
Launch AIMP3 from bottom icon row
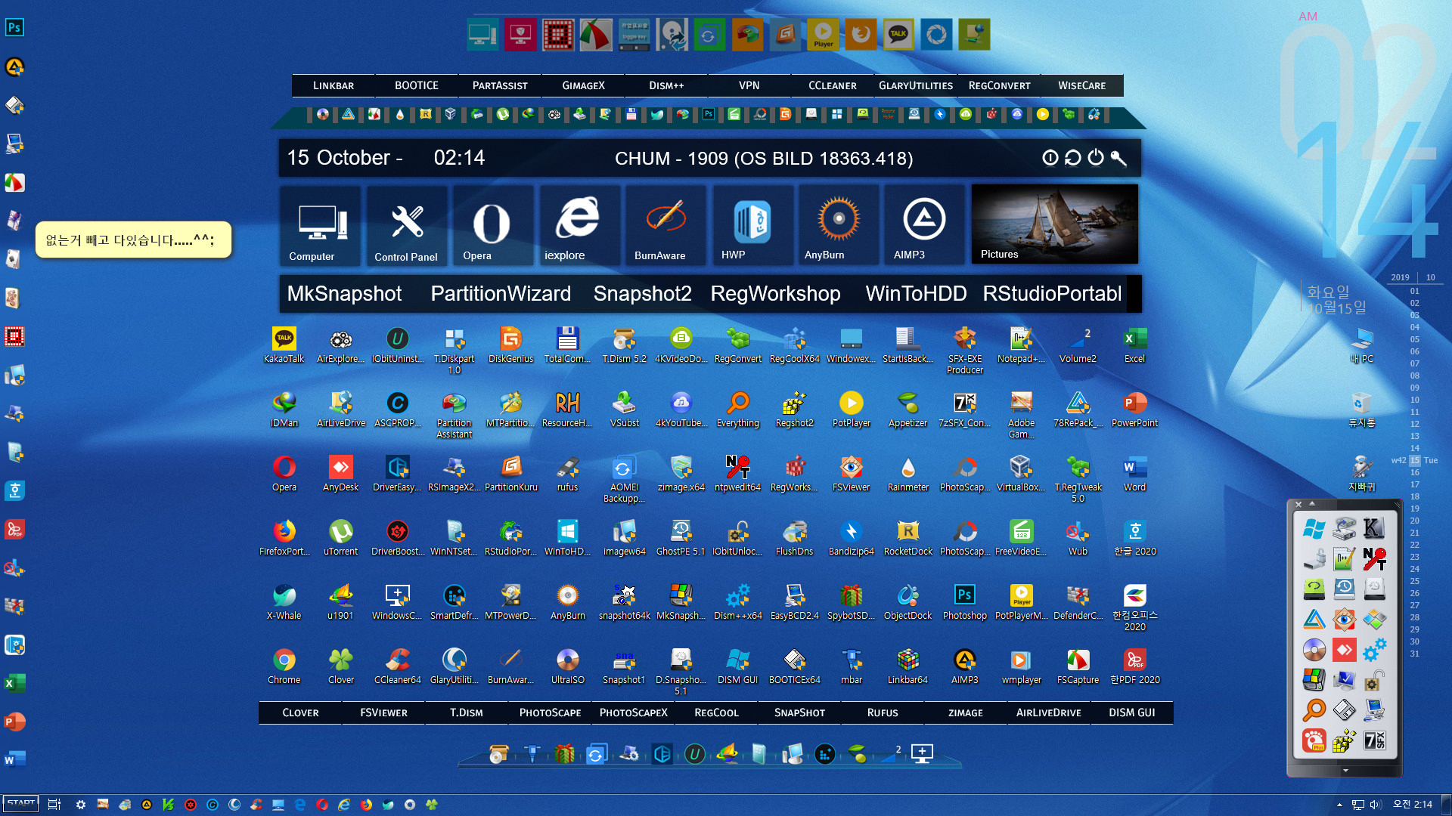[x=964, y=666]
